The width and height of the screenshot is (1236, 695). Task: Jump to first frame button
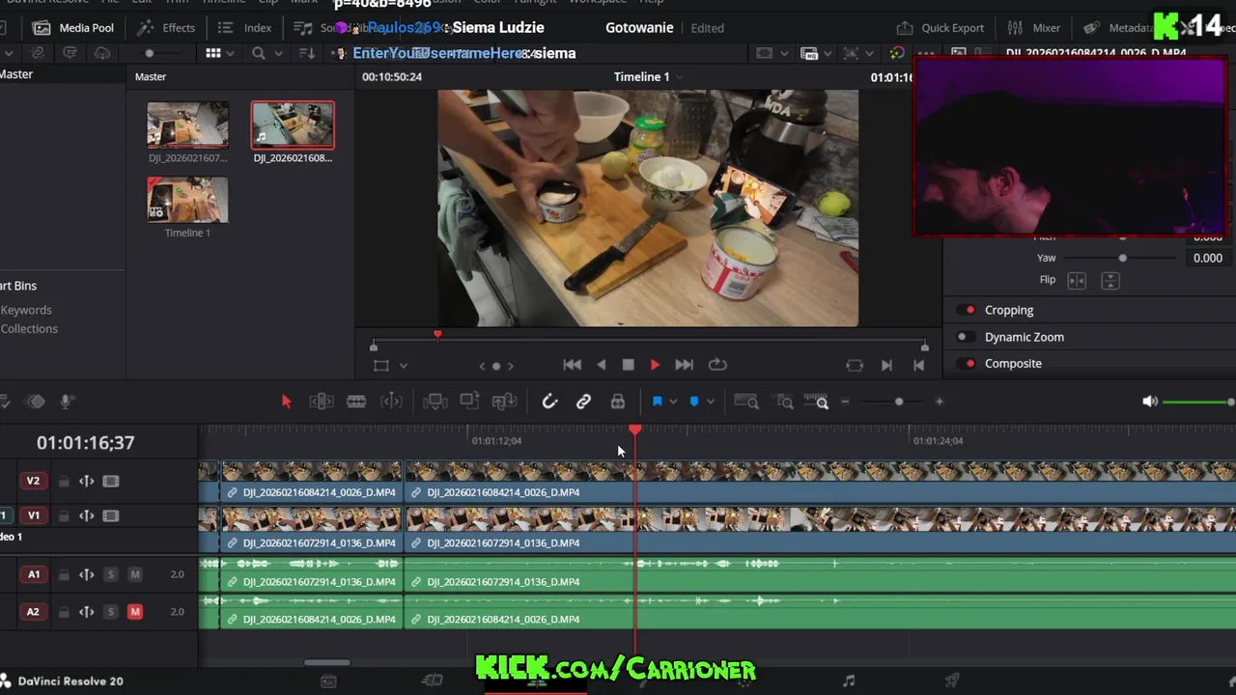tap(572, 365)
